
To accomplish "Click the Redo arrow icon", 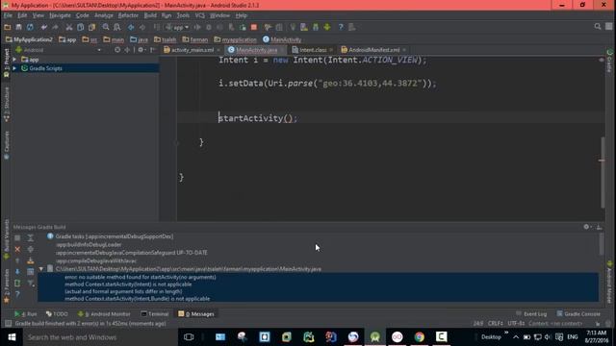I will (x=55, y=27).
